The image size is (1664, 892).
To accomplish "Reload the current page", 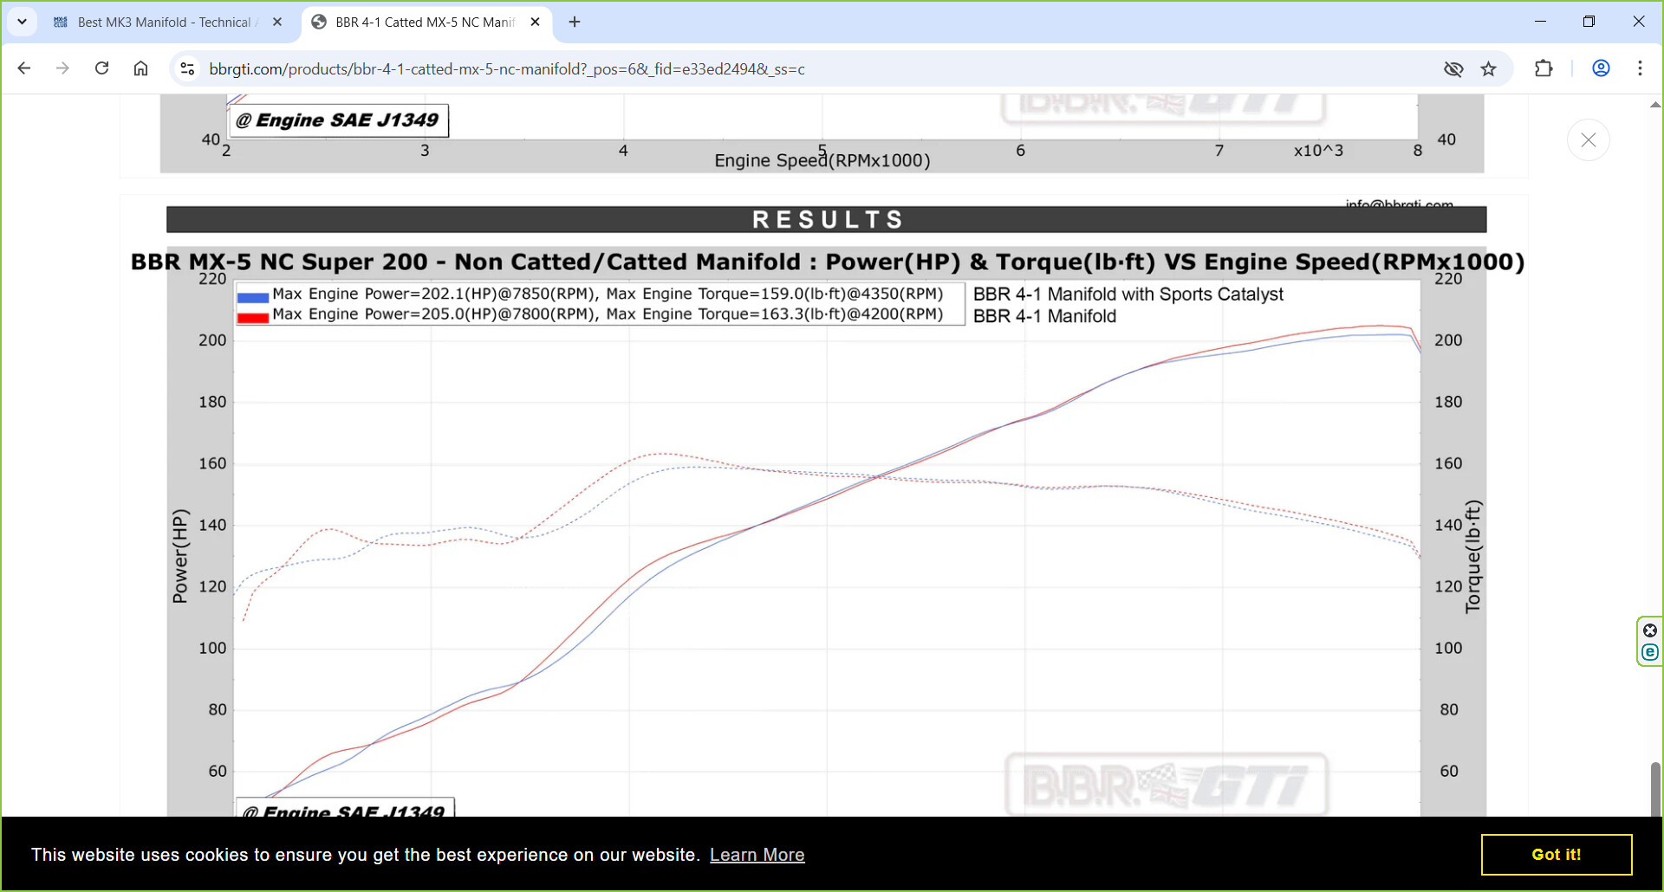I will click(x=101, y=68).
